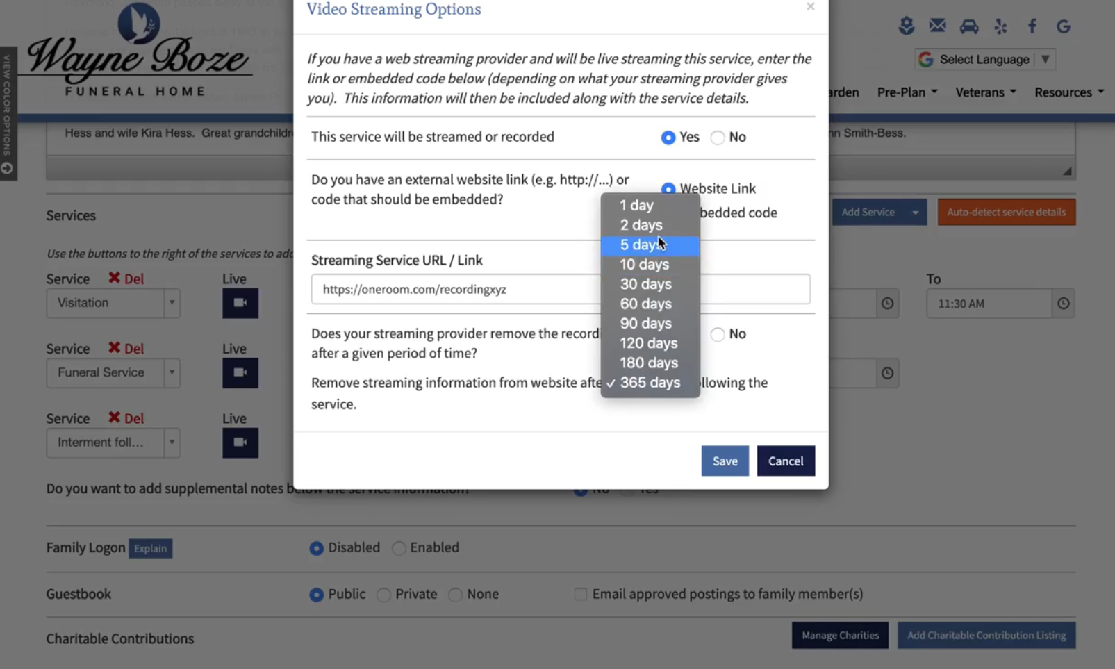Viewport: 1115px width, 669px height.
Task: Click the clock icon beside 11:30 AM
Action: (x=1063, y=304)
